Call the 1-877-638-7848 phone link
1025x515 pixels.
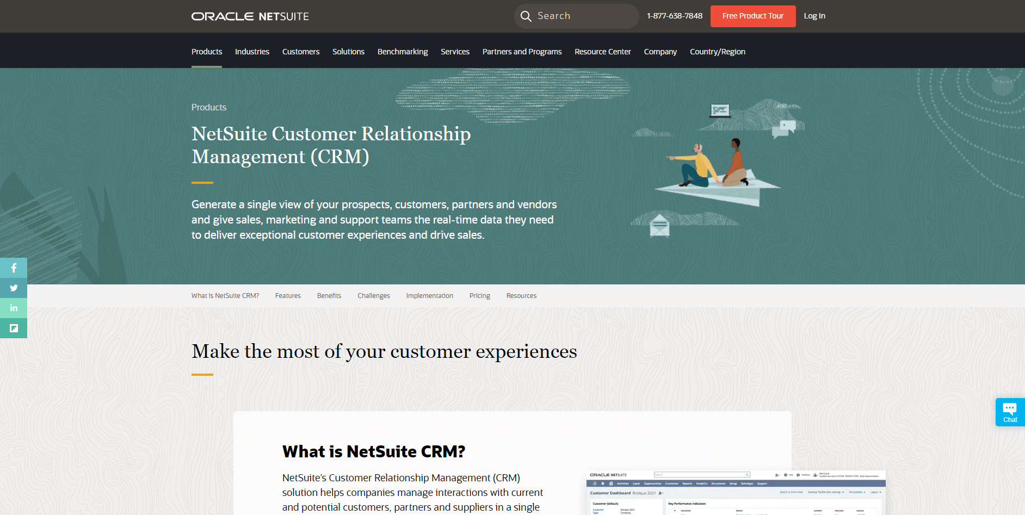(x=674, y=16)
